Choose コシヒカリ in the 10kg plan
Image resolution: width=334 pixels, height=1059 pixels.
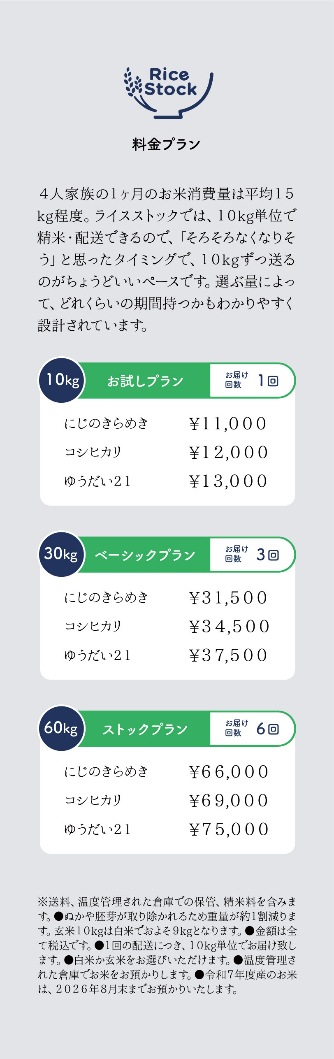pyautogui.click(x=93, y=452)
